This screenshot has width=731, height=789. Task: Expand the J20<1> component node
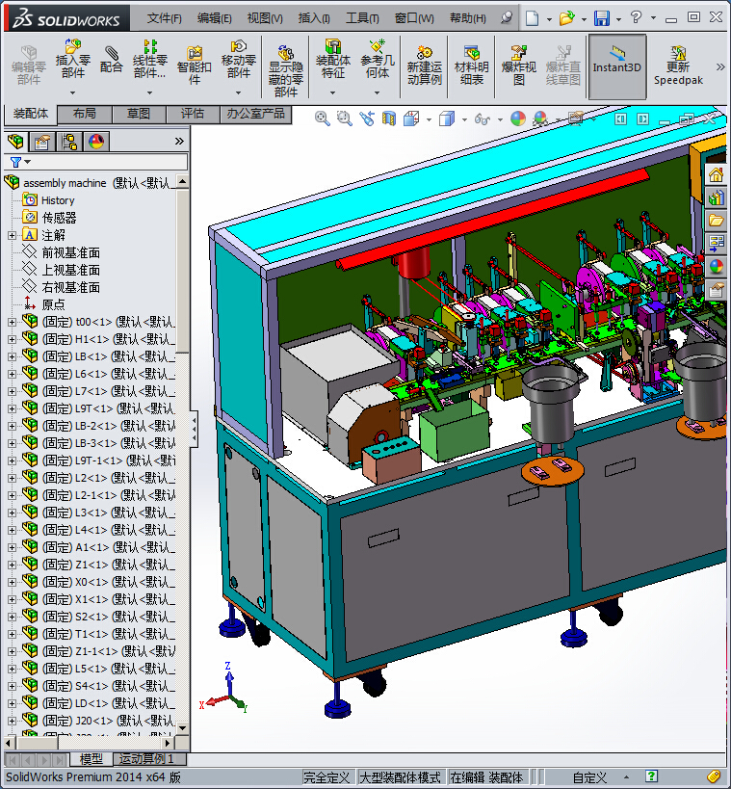[x=13, y=721]
